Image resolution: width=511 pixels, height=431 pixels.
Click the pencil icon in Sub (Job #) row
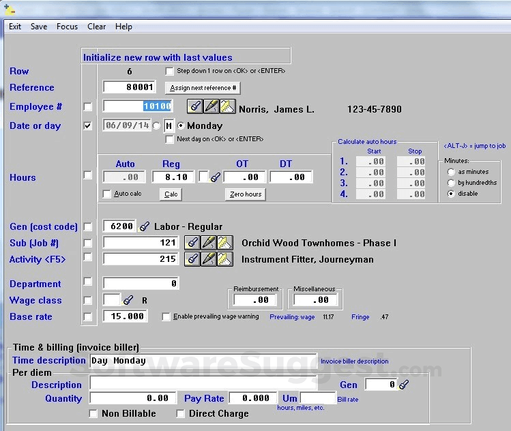(x=209, y=243)
